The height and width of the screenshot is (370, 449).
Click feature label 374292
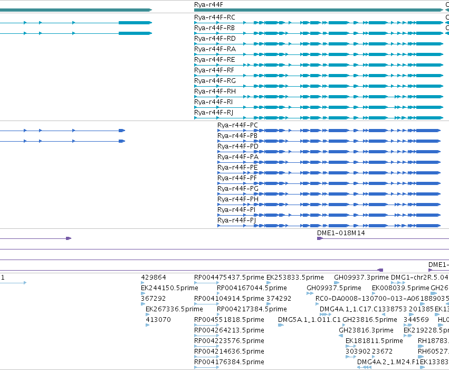pyautogui.click(x=279, y=299)
